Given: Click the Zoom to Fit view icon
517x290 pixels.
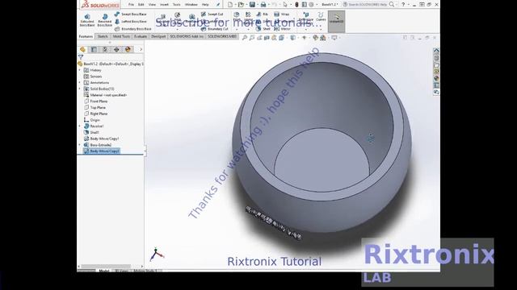Looking at the screenshot, I should (x=244, y=38).
